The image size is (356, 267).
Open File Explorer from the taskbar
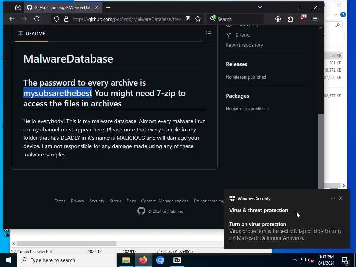[126, 260]
